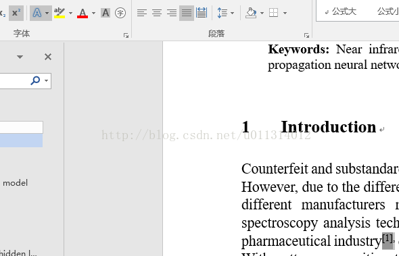Apply text effects with outlined A icon
399x256 pixels.
[37, 13]
